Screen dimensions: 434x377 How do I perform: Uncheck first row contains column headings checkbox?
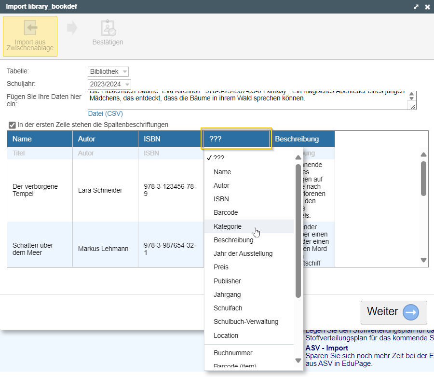(x=12, y=125)
